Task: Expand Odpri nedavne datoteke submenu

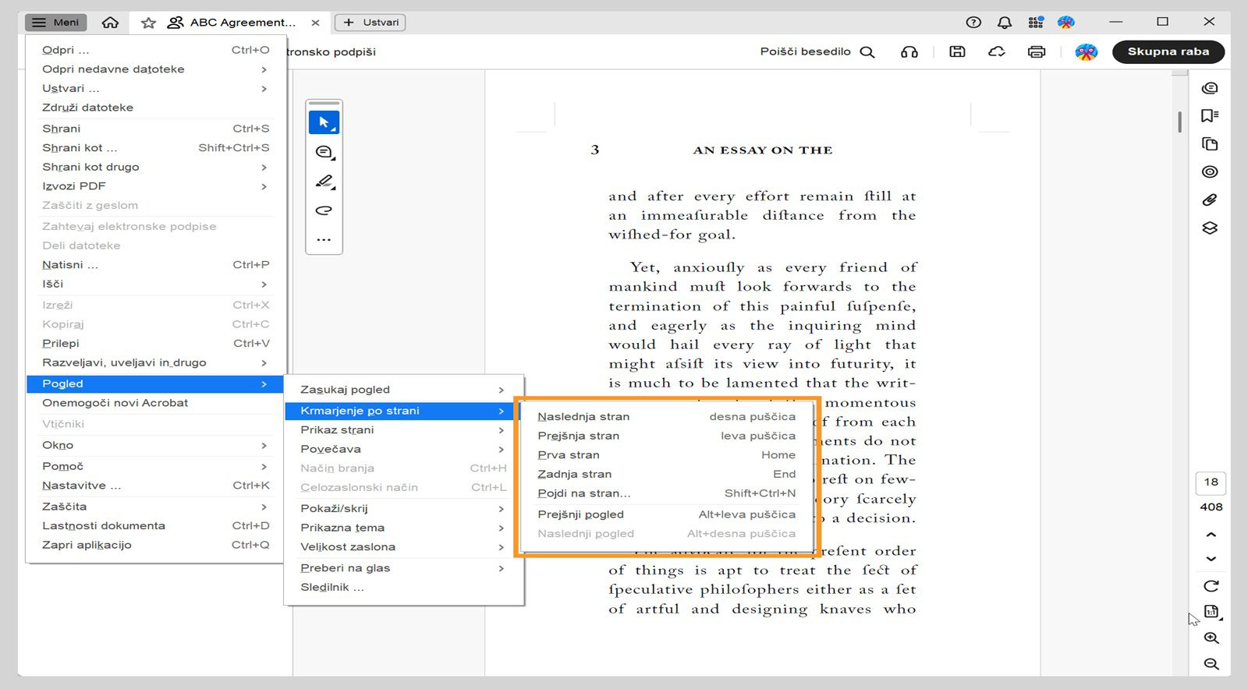Action: (156, 69)
